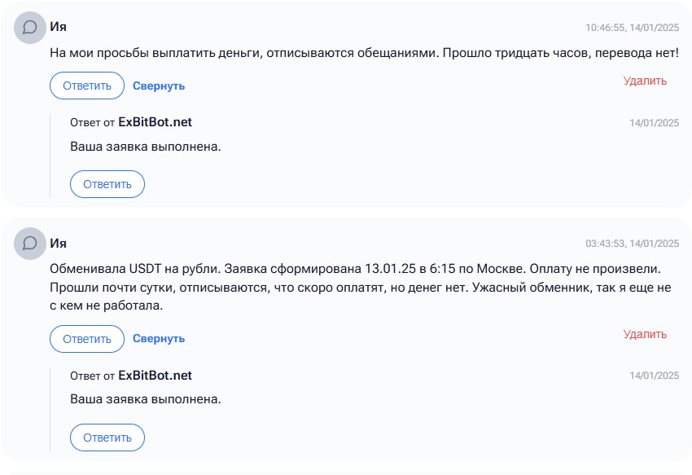
Task: Delete the 03:43:53 comment via Удалить
Action: (x=645, y=334)
